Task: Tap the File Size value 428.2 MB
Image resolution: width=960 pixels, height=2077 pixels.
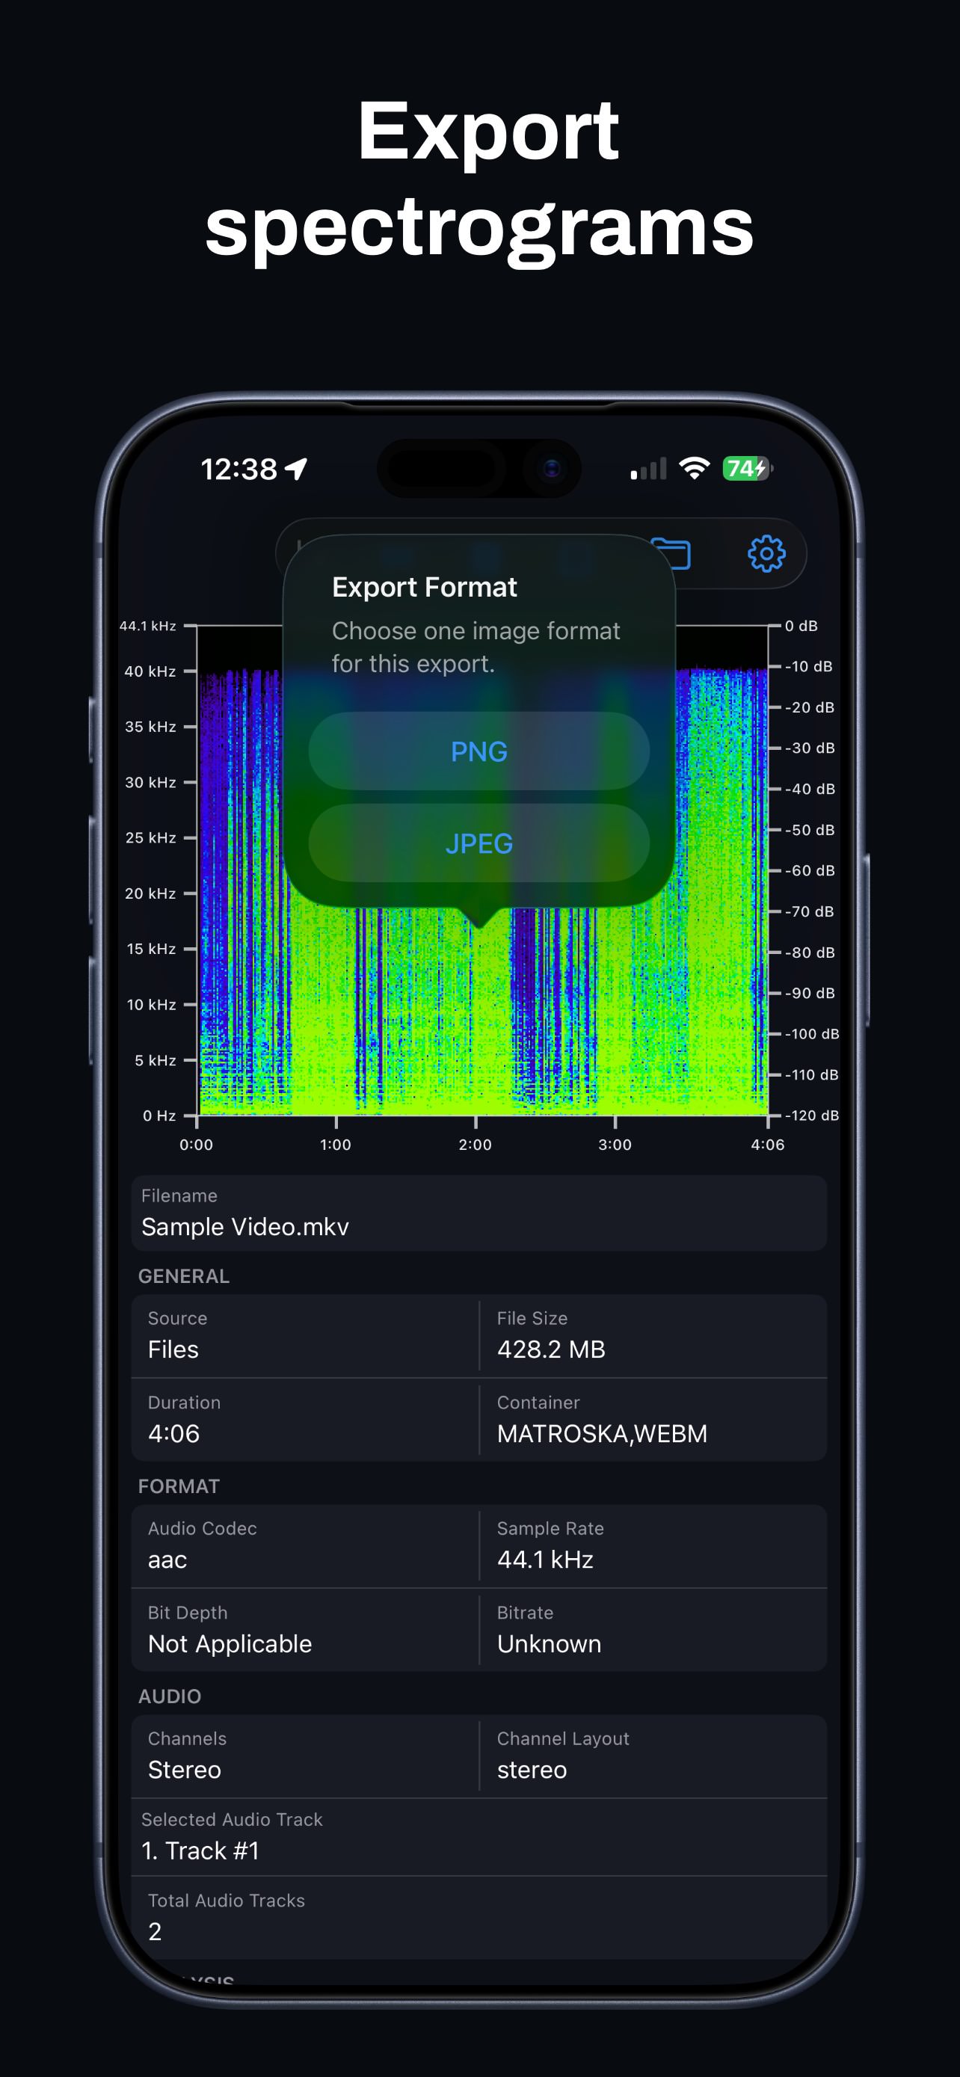Action: click(551, 1349)
